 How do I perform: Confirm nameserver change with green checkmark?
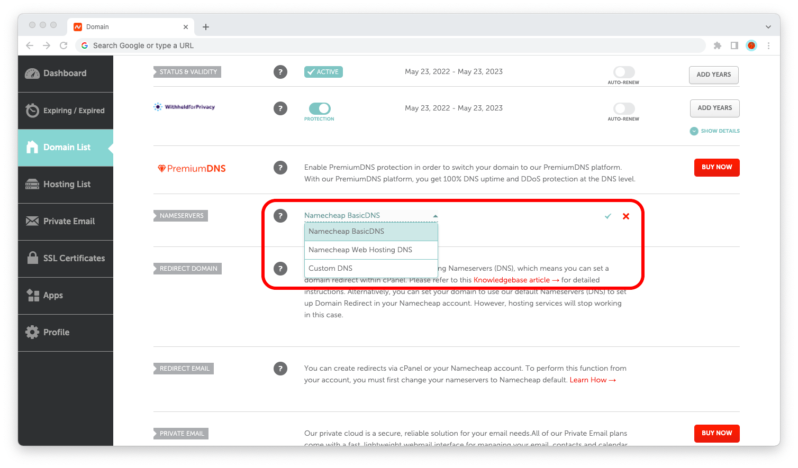(x=608, y=216)
